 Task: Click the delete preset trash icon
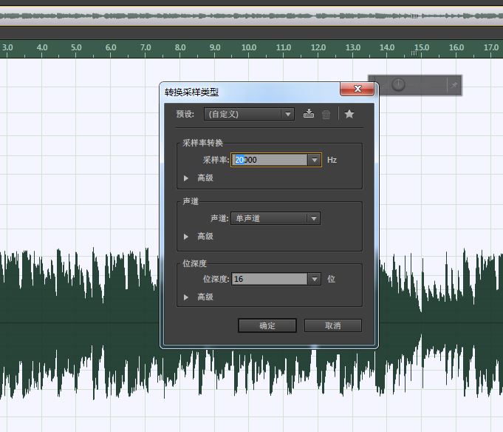[x=326, y=114]
